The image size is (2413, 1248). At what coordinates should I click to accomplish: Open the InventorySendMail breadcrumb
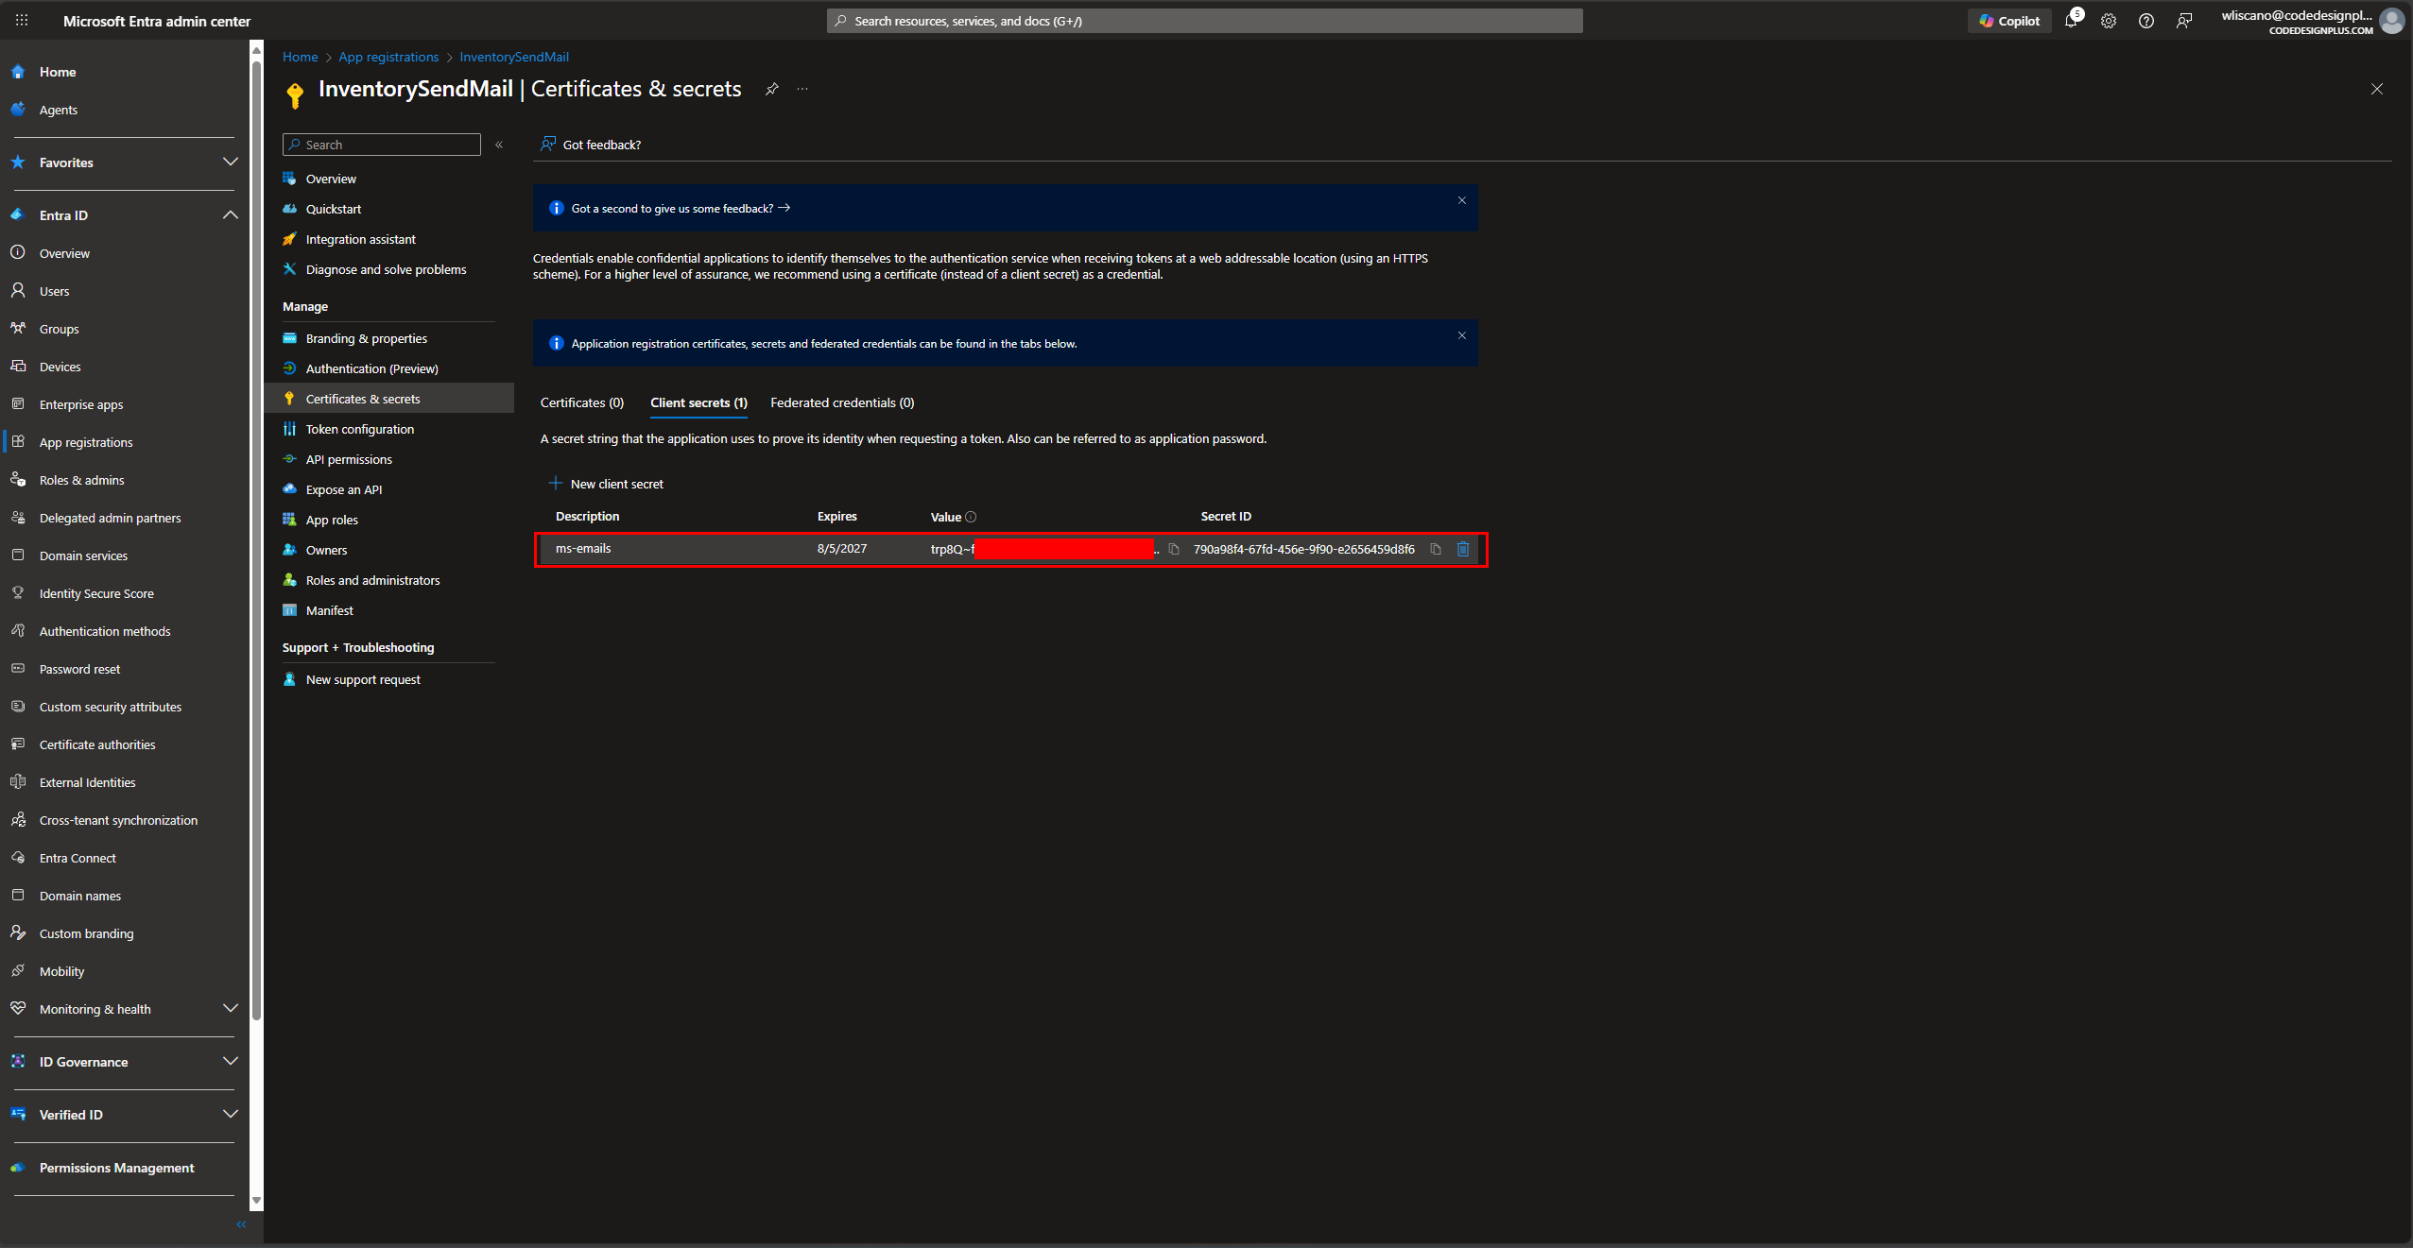tap(514, 57)
